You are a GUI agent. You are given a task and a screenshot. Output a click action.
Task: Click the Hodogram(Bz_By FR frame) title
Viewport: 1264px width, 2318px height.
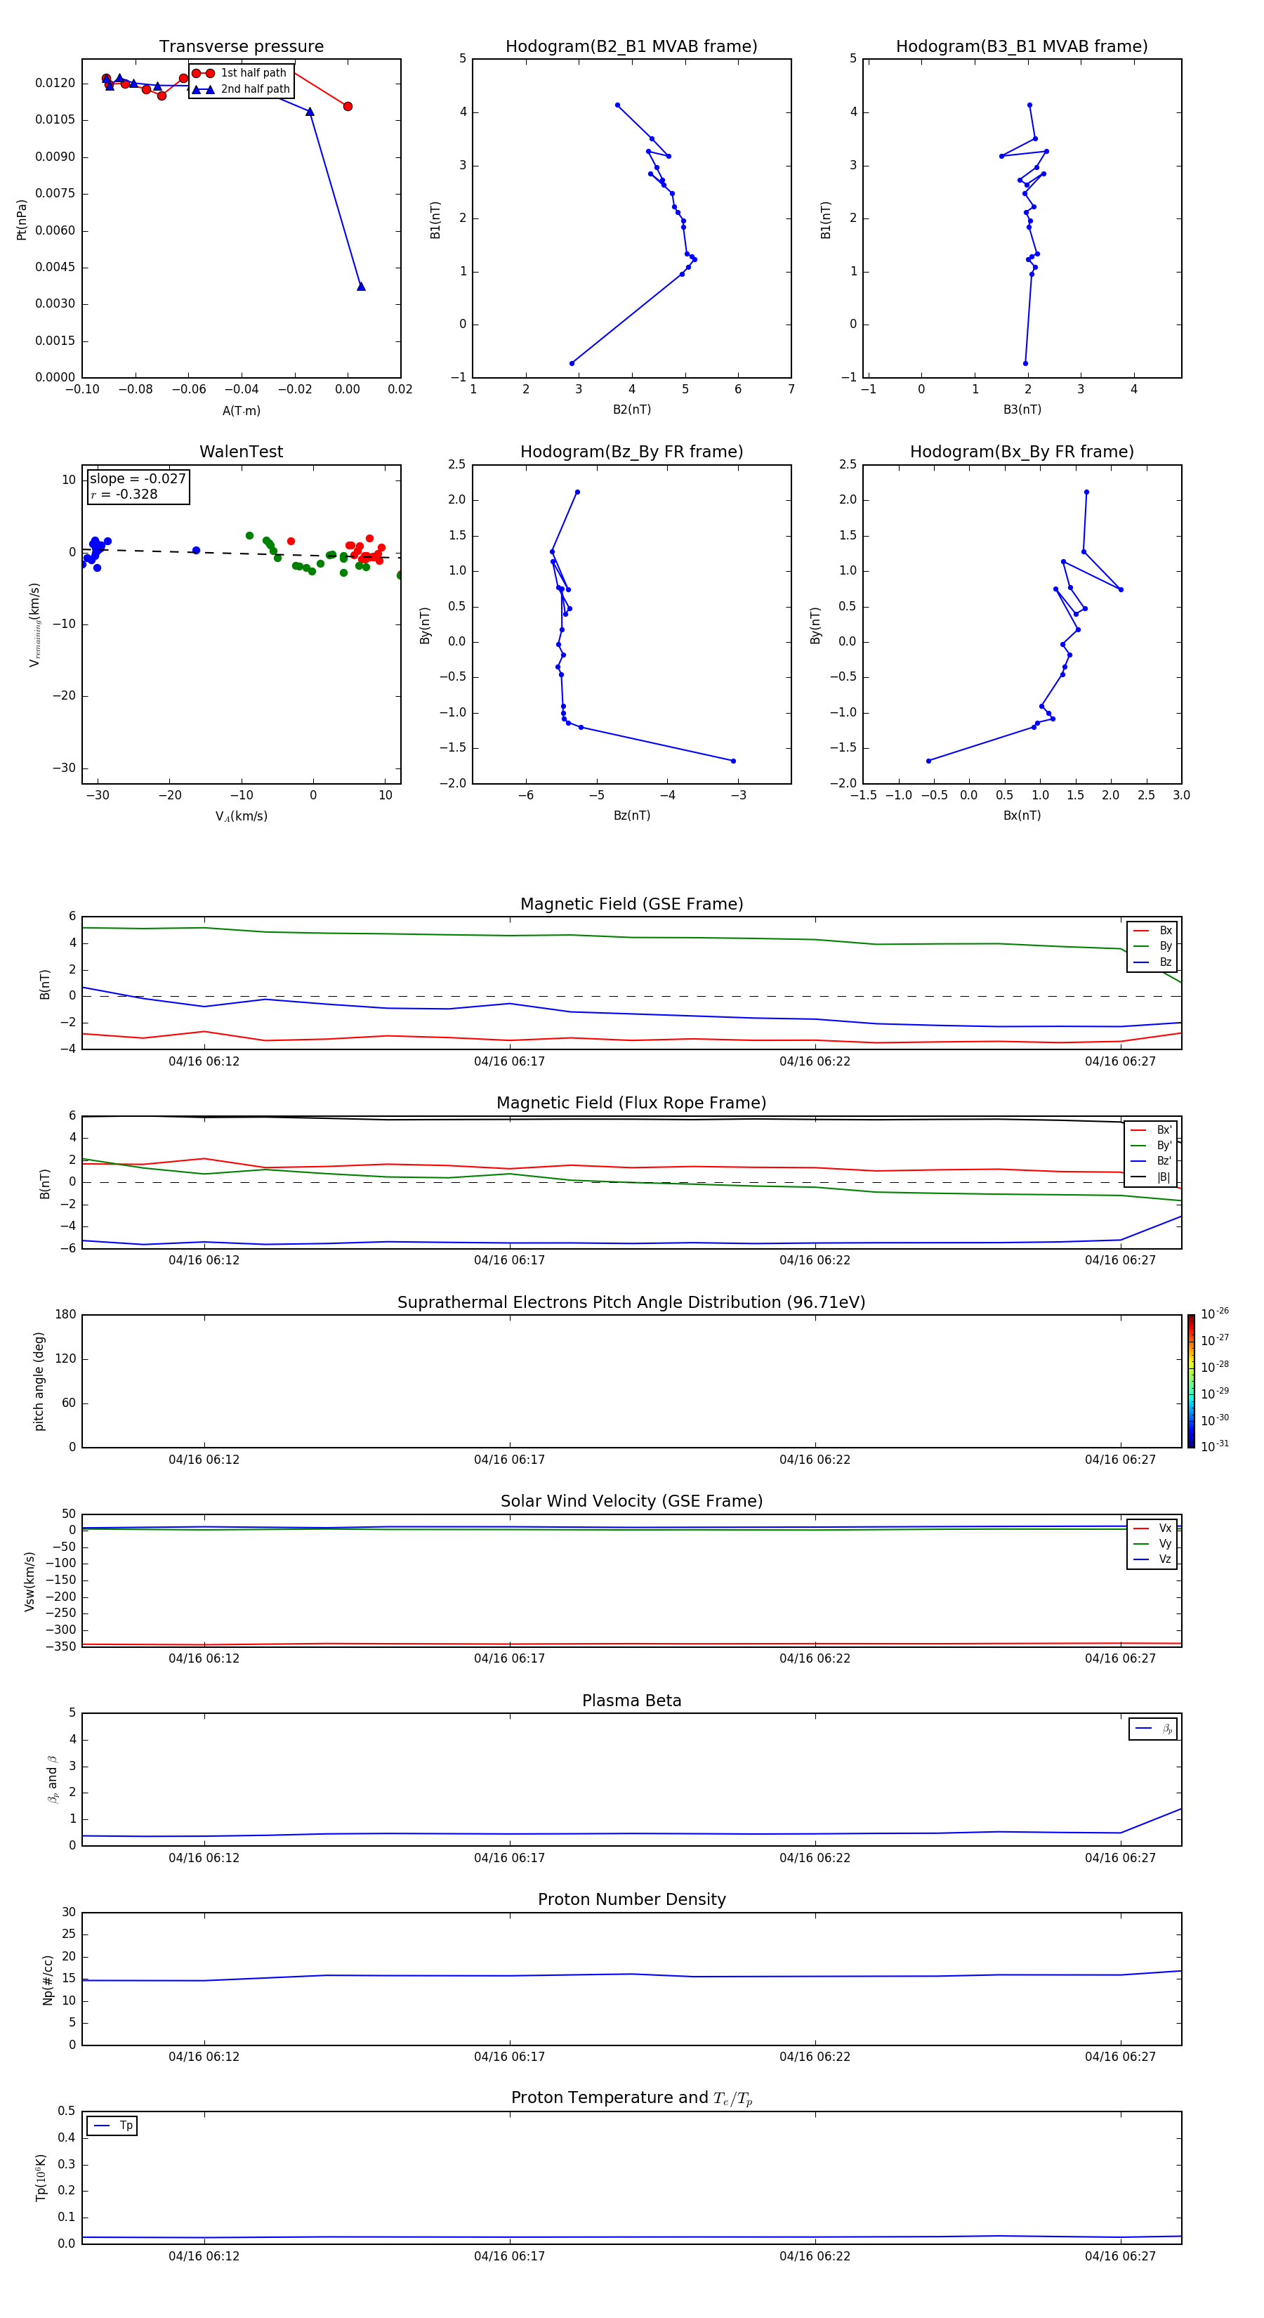tap(631, 452)
